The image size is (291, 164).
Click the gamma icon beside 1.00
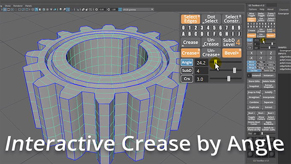pos(109,9)
